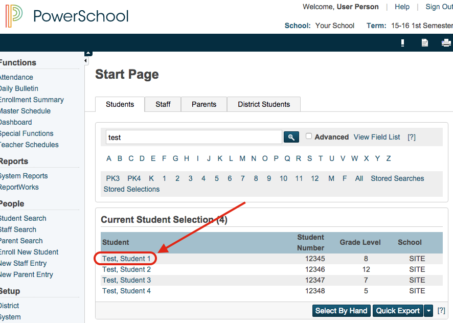Open New Parent Entry in sidebar
This screenshot has height=323, width=453.
point(26,275)
